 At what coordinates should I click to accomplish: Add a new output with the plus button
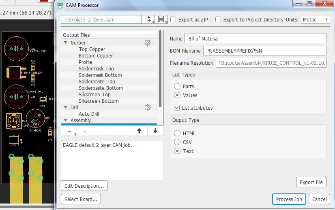pyautogui.click(x=69, y=131)
